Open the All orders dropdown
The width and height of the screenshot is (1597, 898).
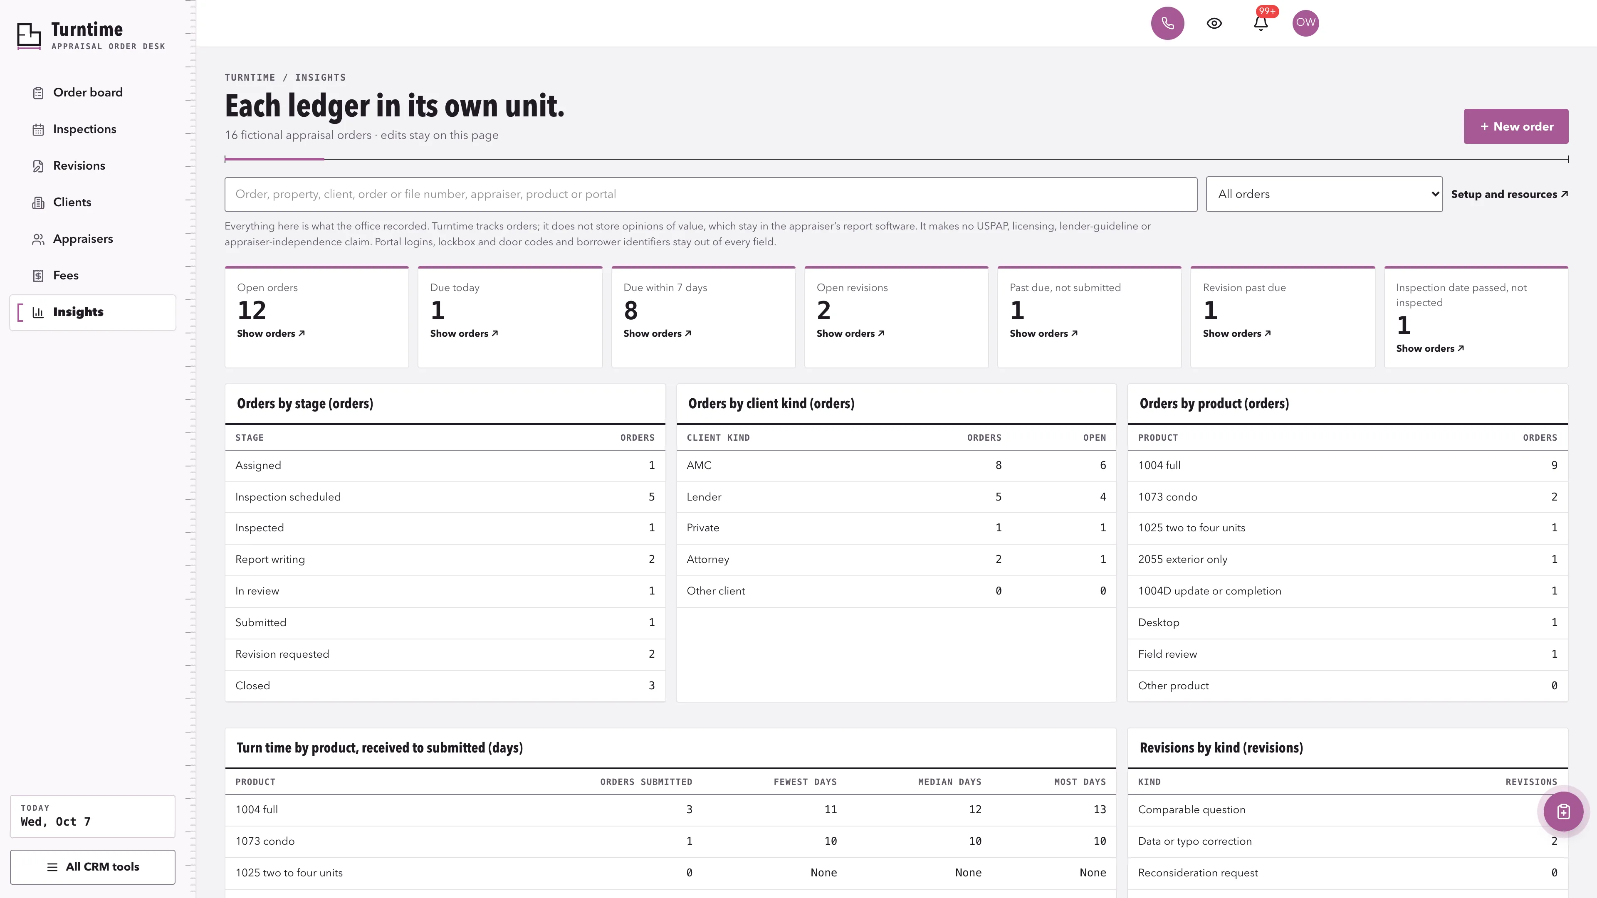(x=1324, y=194)
